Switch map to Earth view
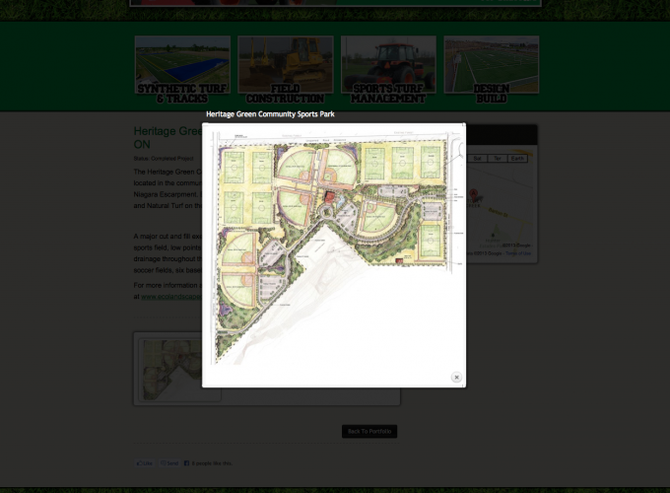The width and height of the screenshot is (670, 493). [x=518, y=158]
